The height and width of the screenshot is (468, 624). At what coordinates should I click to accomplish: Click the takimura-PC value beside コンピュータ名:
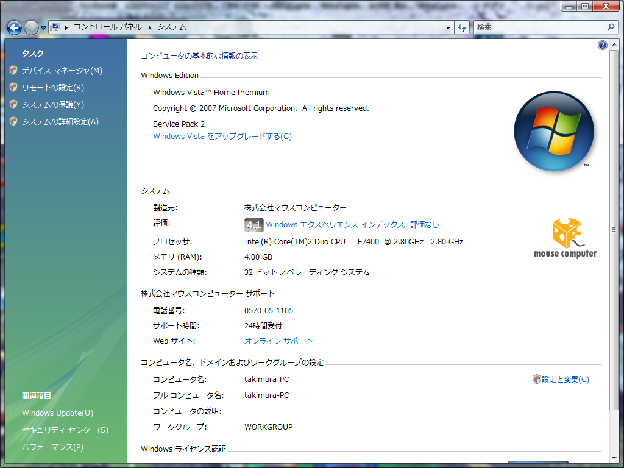(267, 380)
